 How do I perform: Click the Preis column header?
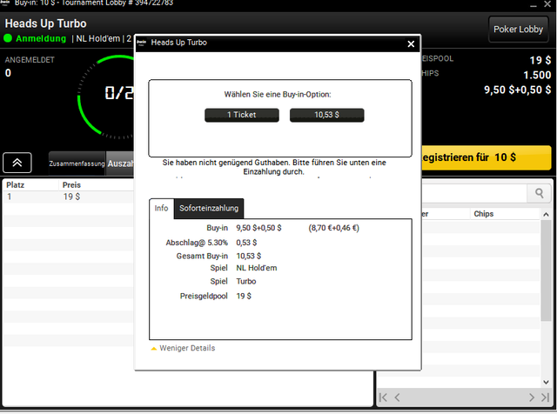(x=71, y=185)
